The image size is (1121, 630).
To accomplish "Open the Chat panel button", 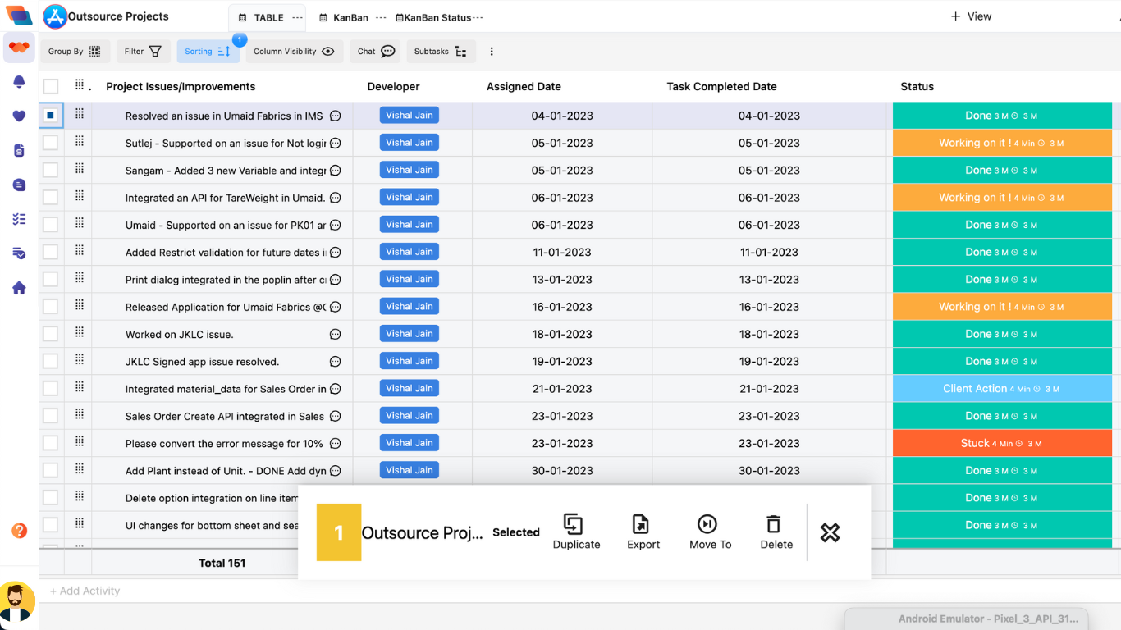I will pos(376,52).
